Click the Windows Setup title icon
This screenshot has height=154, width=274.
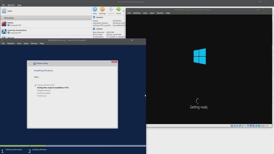click(x=34, y=63)
